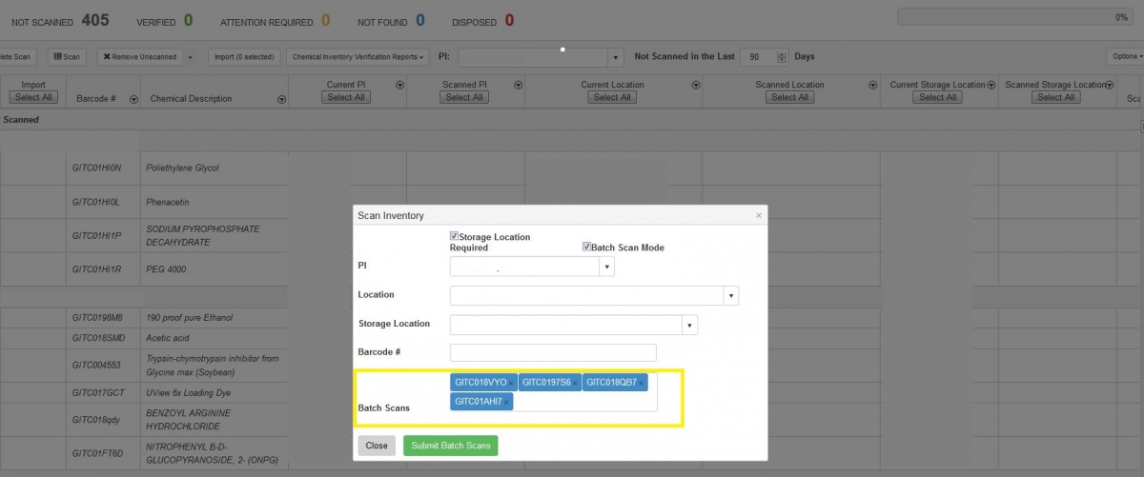This screenshot has height=477, width=1144.
Task: Remove the GITC018VYO batch scan tag
Action: (x=511, y=383)
